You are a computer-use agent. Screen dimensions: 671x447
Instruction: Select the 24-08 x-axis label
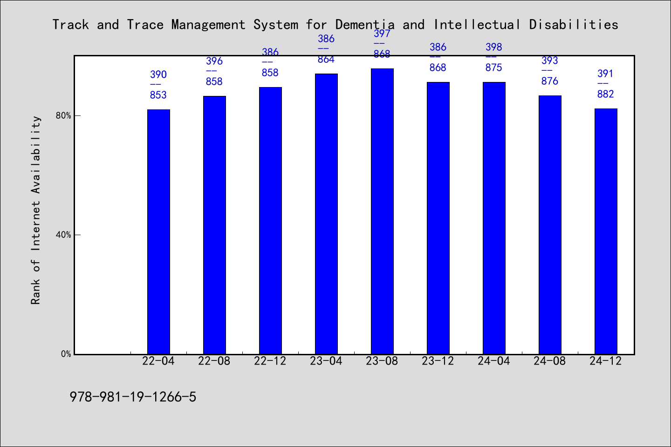coord(550,361)
